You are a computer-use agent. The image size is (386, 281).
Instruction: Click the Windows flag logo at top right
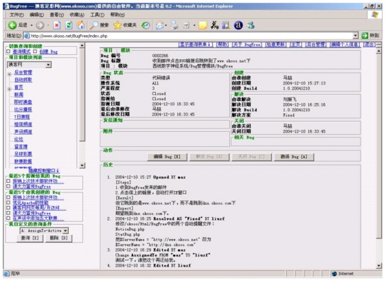pyautogui.click(x=375, y=15)
